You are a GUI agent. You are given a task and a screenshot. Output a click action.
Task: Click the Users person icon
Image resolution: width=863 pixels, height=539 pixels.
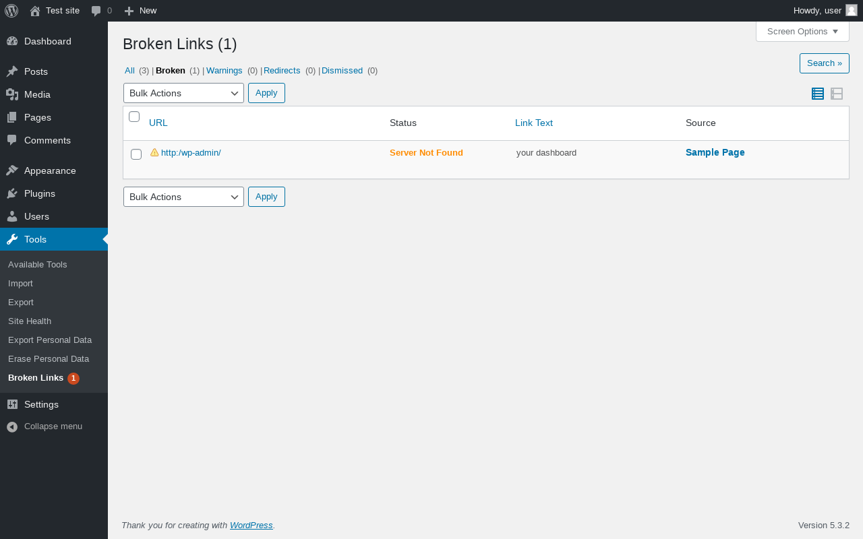[x=12, y=216]
